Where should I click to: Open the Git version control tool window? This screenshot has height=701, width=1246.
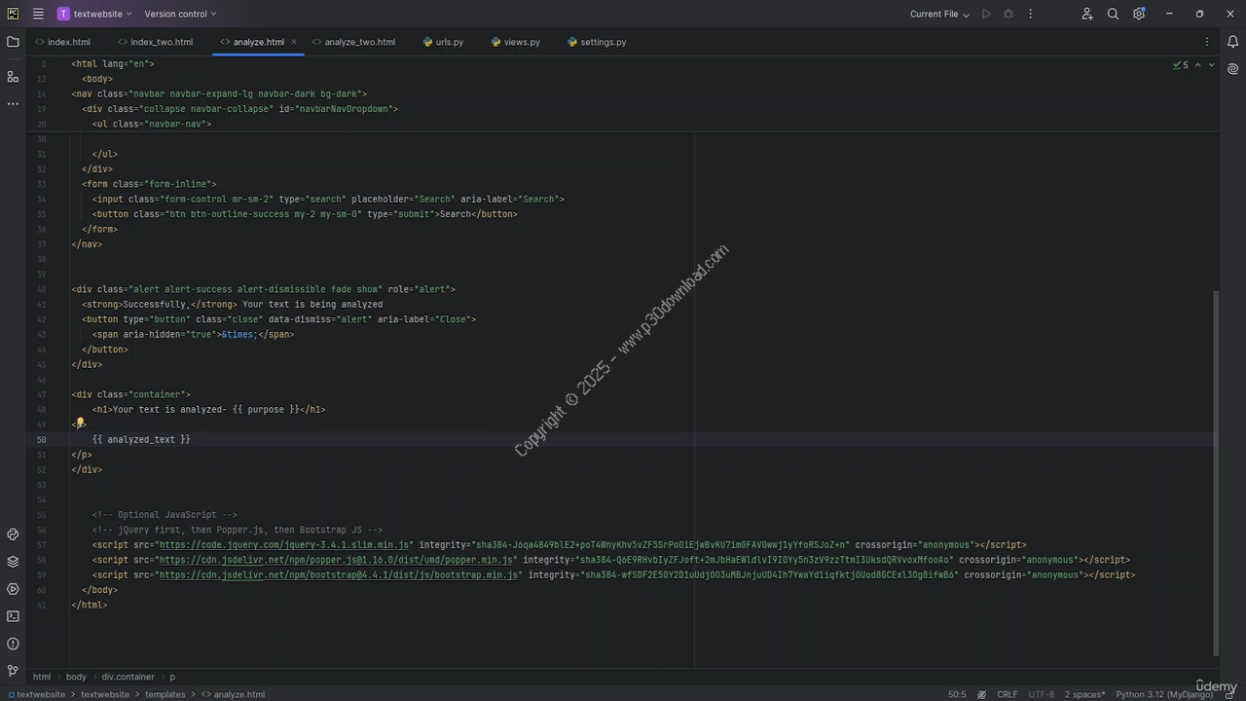click(x=13, y=671)
